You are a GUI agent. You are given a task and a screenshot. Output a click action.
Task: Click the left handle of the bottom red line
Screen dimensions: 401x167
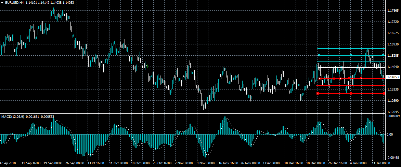point(318,93)
